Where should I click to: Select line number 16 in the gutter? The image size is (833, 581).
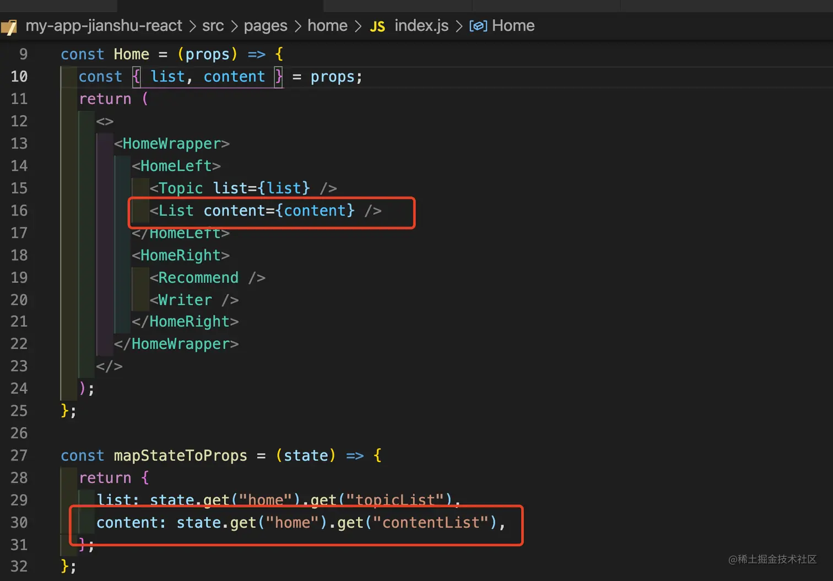(19, 211)
